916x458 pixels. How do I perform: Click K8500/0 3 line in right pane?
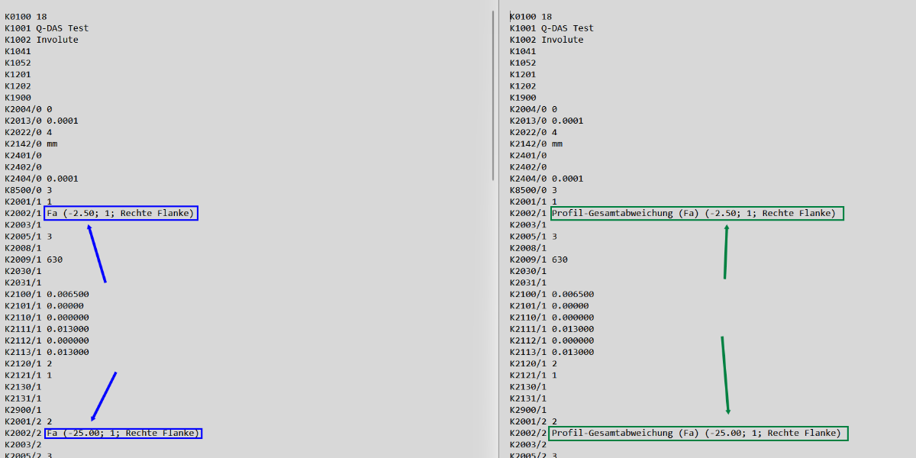coord(533,190)
